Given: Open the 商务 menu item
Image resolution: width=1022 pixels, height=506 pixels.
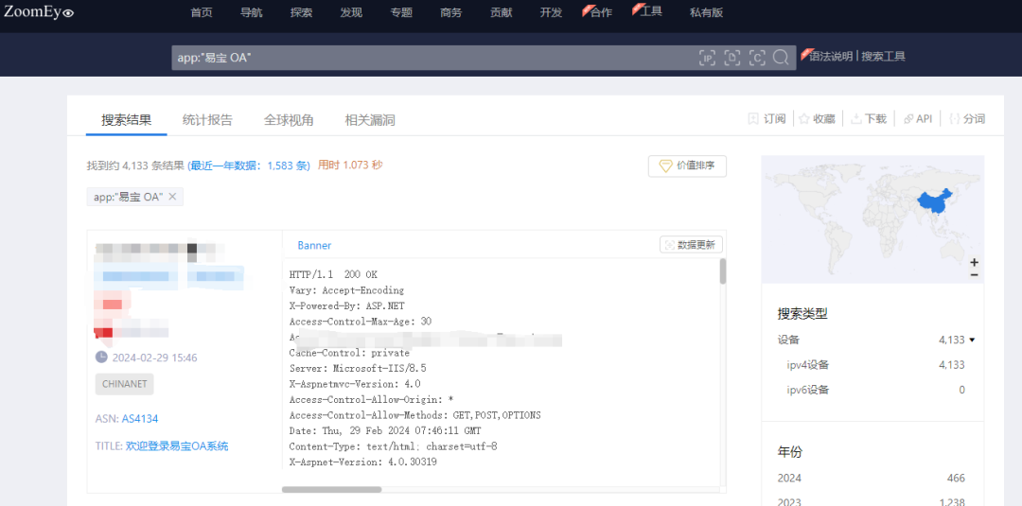Looking at the screenshot, I should point(451,12).
